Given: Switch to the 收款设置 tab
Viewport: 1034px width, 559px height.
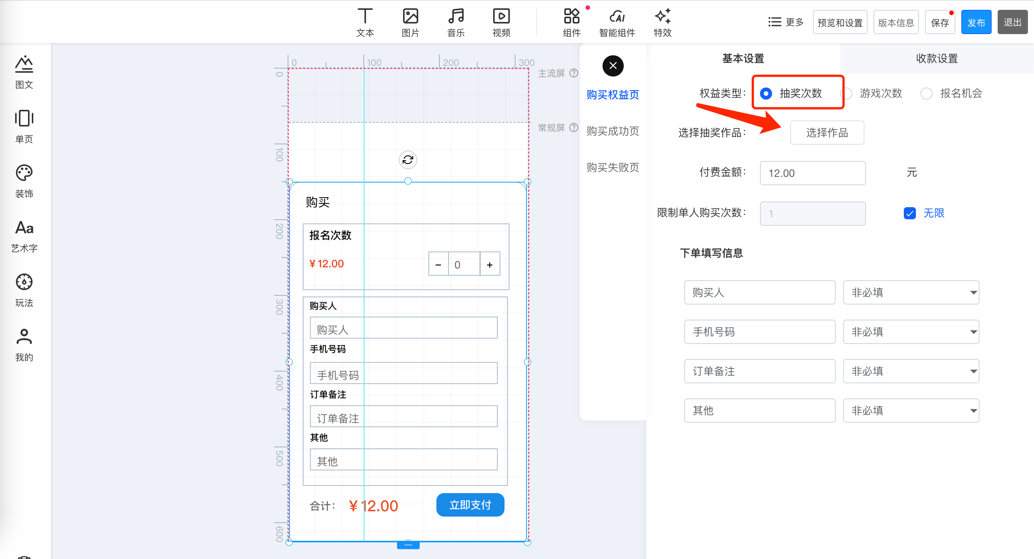Looking at the screenshot, I should coord(936,59).
